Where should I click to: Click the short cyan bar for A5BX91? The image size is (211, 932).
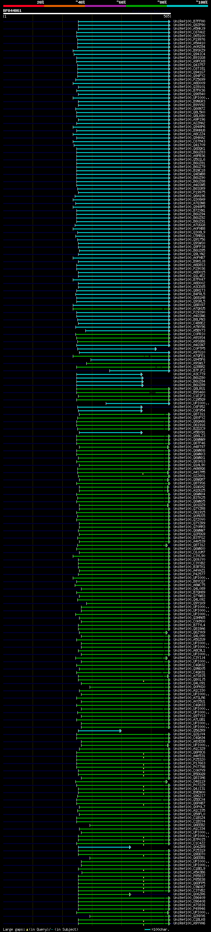pyautogui.click(x=110, y=432)
